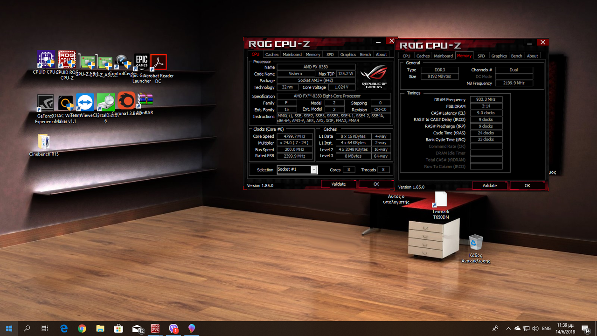The height and width of the screenshot is (336, 597).
Task: Open the TeamViewer desktop shortcut
Action: click(x=84, y=105)
